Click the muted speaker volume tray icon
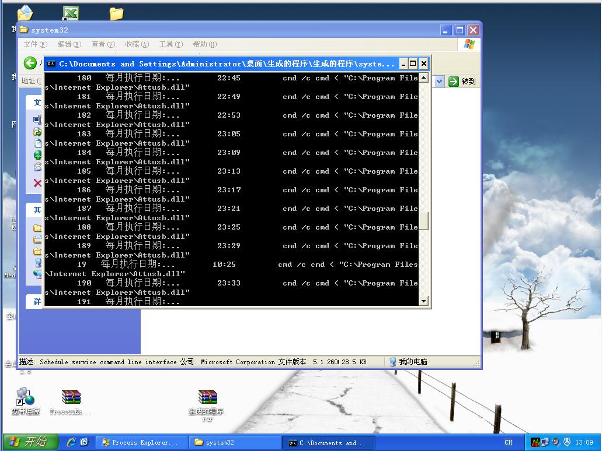The image size is (602, 451). (556, 442)
